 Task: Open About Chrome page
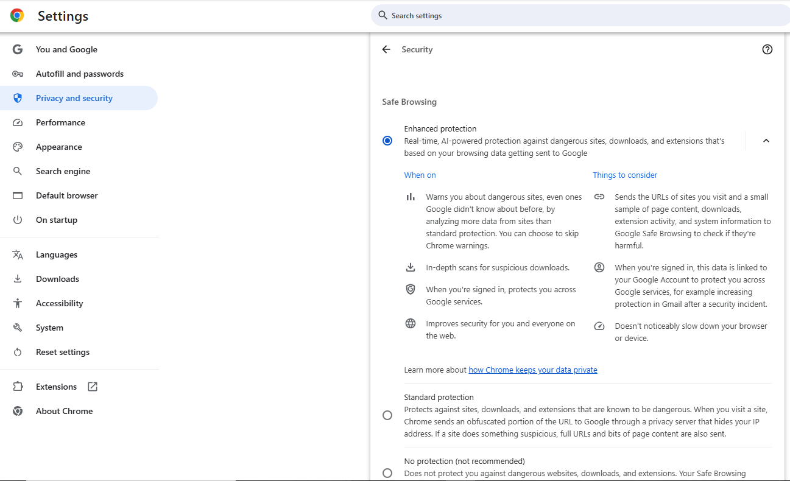[x=65, y=411]
